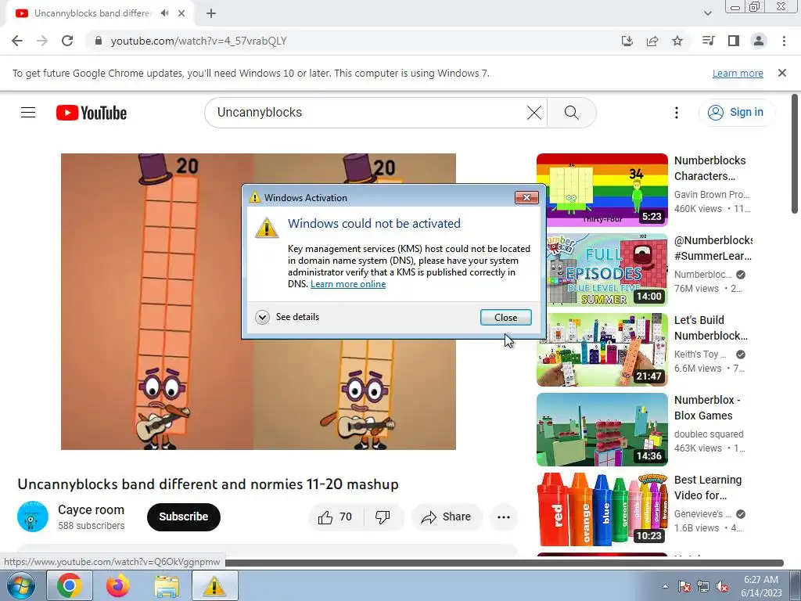Open Numberblocks Characters 5:23 thumbnail
This screenshot has width=801, height=601.
click(602, 190)
